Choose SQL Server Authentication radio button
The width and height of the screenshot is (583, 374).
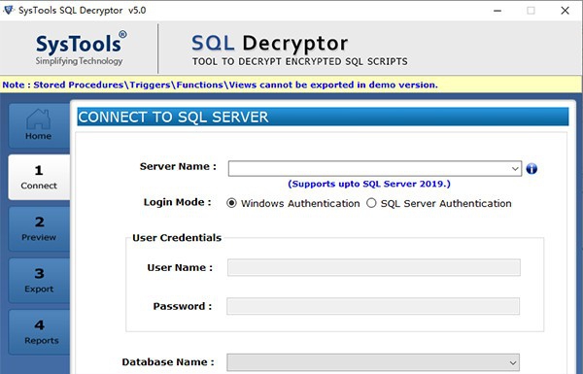tap(371, 203)
